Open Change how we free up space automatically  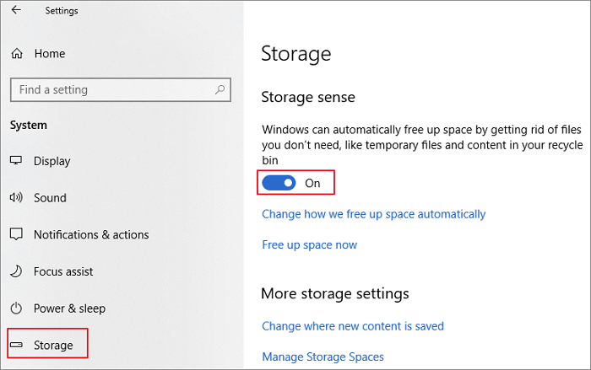(x=373, y=214)
